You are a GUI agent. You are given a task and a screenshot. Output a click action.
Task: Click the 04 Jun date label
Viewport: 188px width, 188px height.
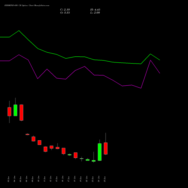pos(15,179)
